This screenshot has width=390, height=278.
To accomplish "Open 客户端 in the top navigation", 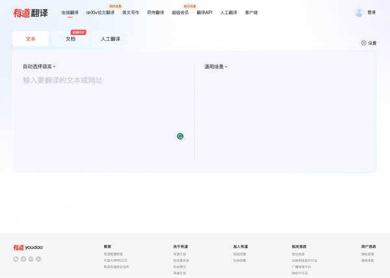I will point(251,13).
